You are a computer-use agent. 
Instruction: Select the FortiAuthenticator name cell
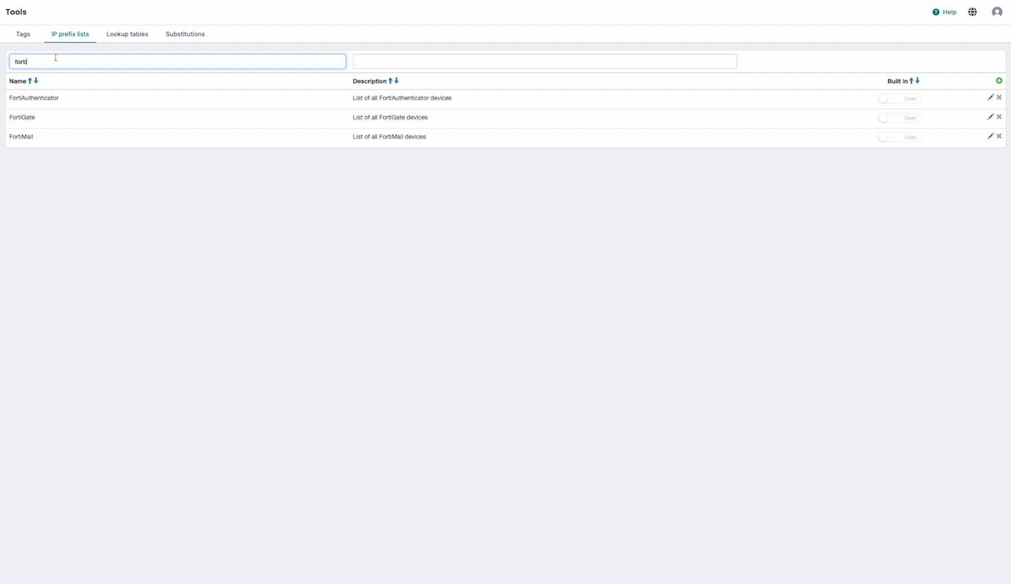pyautogui.click(x=34, y=98)
